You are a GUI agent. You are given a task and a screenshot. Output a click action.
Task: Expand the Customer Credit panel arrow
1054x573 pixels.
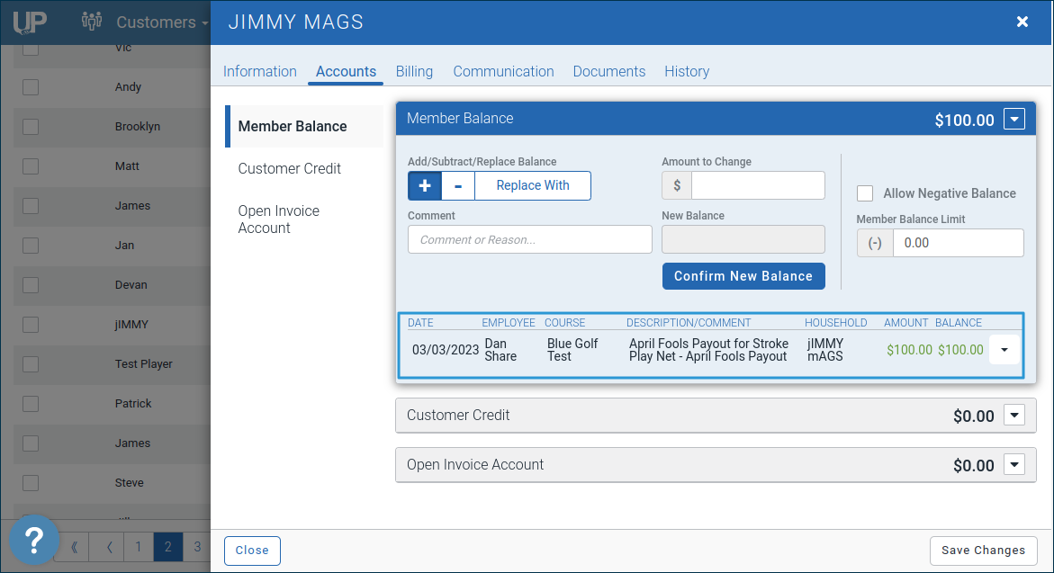[1014, 416]
